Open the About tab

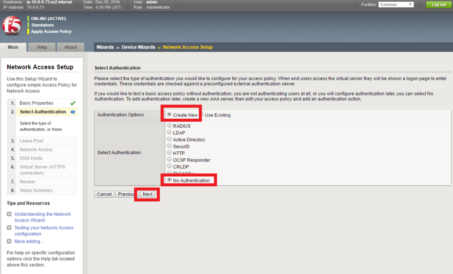70,47
